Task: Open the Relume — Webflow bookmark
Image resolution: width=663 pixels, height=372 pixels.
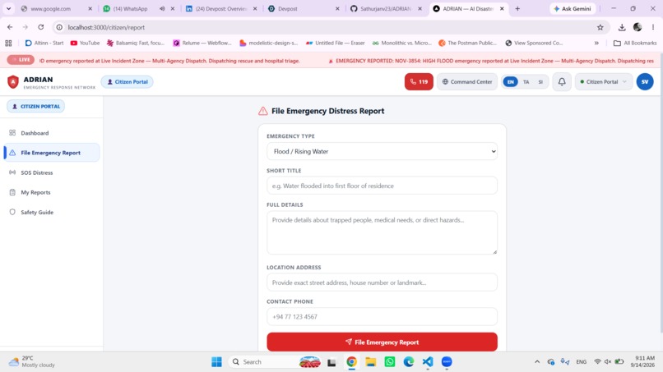Action: pyautogui.click(x=202, y=43)
